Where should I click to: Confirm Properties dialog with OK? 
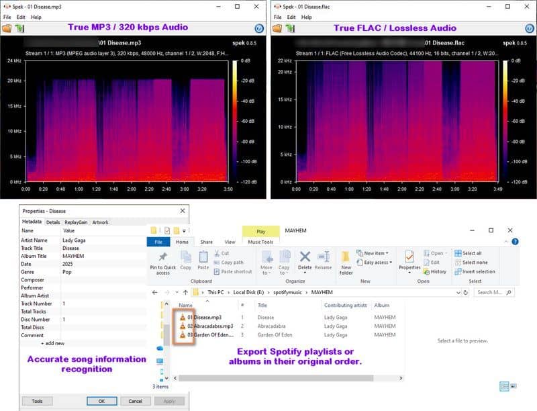102,401
